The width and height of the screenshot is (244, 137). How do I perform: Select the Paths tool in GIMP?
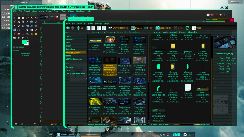(23, 22)
